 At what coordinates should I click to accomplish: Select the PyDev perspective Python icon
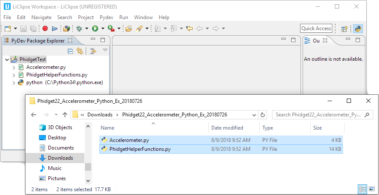coord(358,29)
